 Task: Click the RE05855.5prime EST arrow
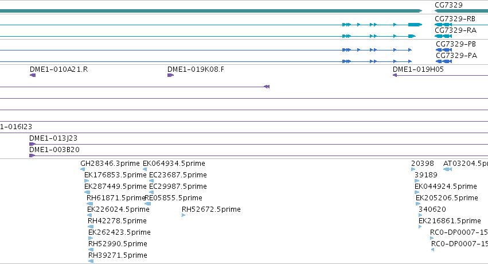pyautogui.click(x=148, y=204)
